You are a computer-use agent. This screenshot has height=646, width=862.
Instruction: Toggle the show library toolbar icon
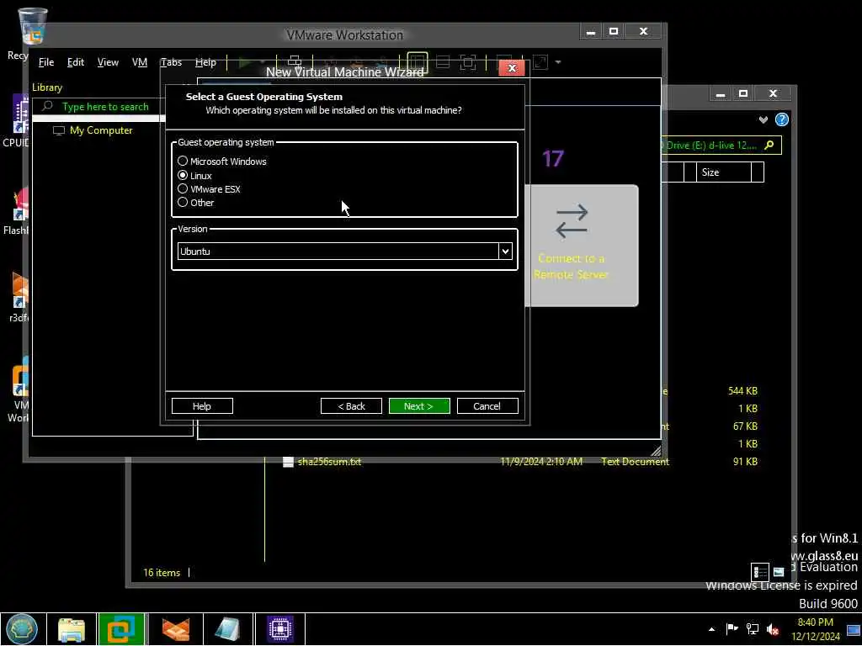418,61
